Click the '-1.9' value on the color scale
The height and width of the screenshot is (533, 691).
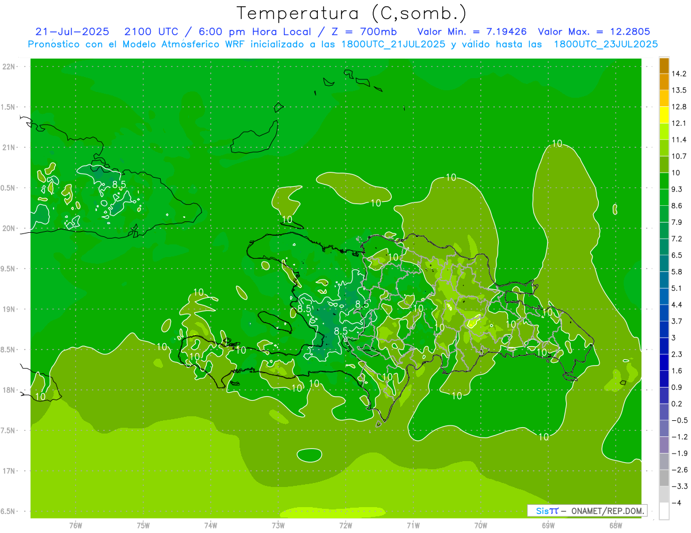click(x=679, y=453)
